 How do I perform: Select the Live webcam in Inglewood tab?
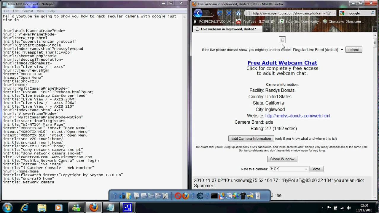[227, 29]
